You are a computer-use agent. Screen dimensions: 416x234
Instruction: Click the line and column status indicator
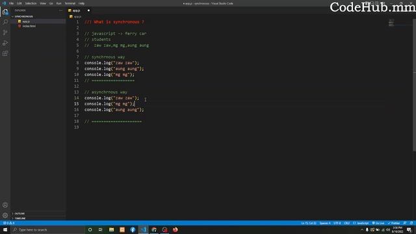coord(309,223)
